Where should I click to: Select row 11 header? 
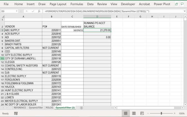[2, 59]
